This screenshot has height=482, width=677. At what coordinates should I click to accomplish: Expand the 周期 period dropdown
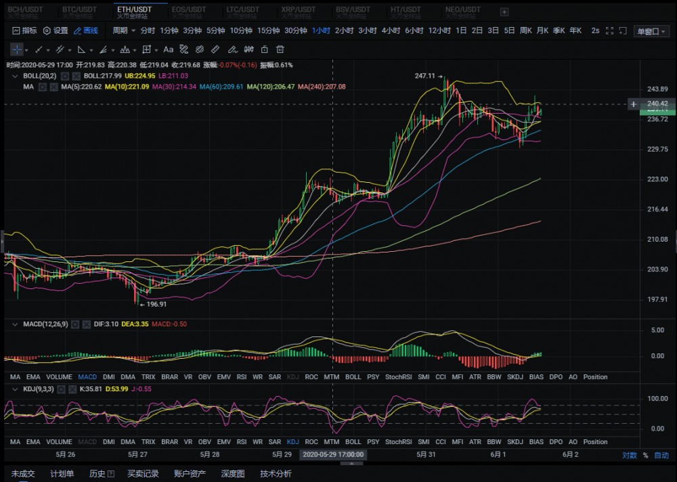click(123, 30)
